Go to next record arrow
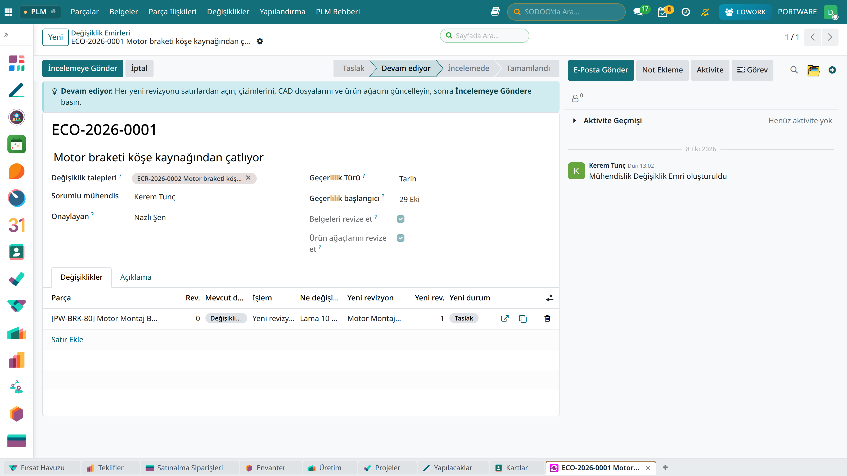This screenshot has height=476, width=847. pyautogui.click(x=830, y=37)
